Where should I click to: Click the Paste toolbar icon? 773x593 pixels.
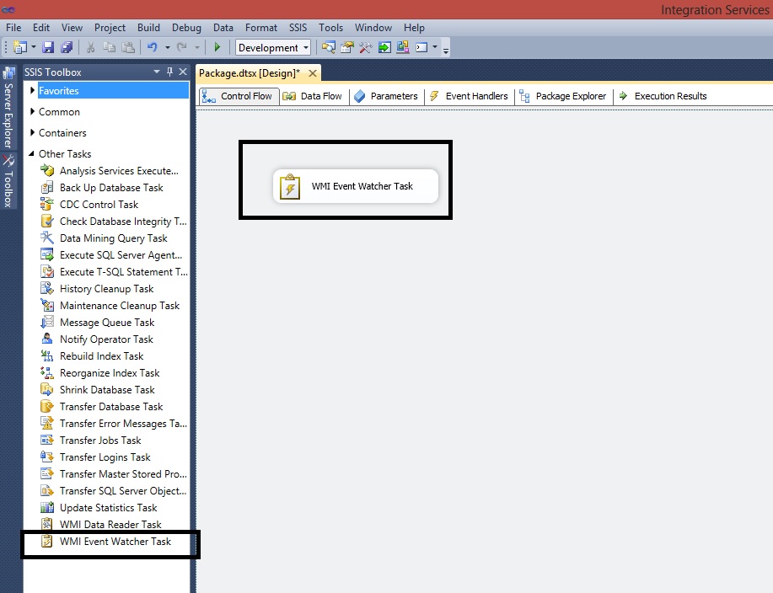point(128,47)
